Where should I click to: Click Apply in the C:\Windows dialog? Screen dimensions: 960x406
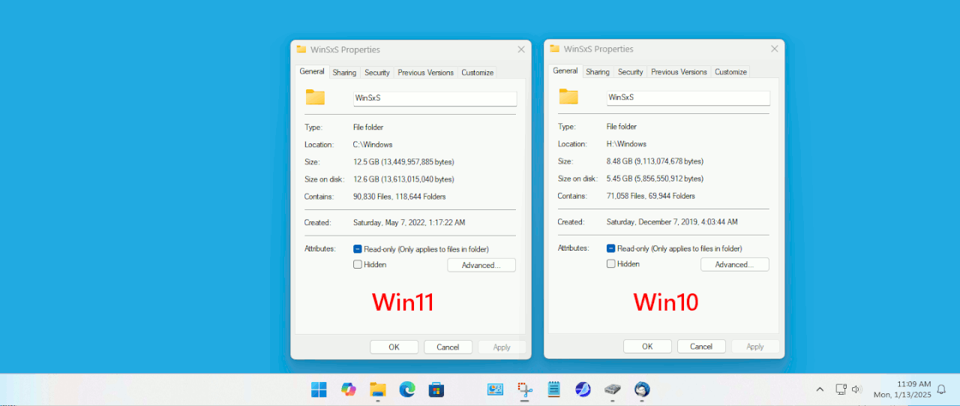(502, 347)
